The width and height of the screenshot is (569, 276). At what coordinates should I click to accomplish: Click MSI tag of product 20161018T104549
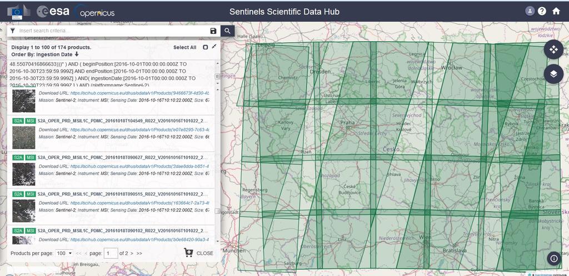tap(31, 121)
